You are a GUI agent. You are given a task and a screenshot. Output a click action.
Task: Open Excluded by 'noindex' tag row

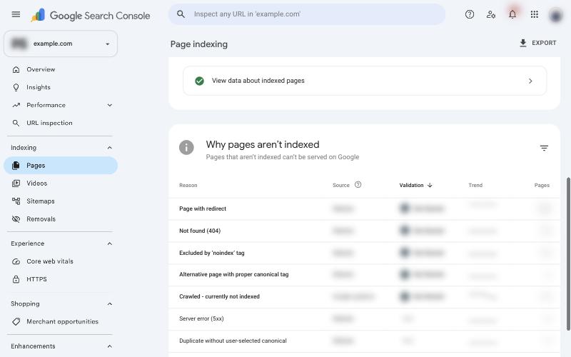[x=364, y=253]
